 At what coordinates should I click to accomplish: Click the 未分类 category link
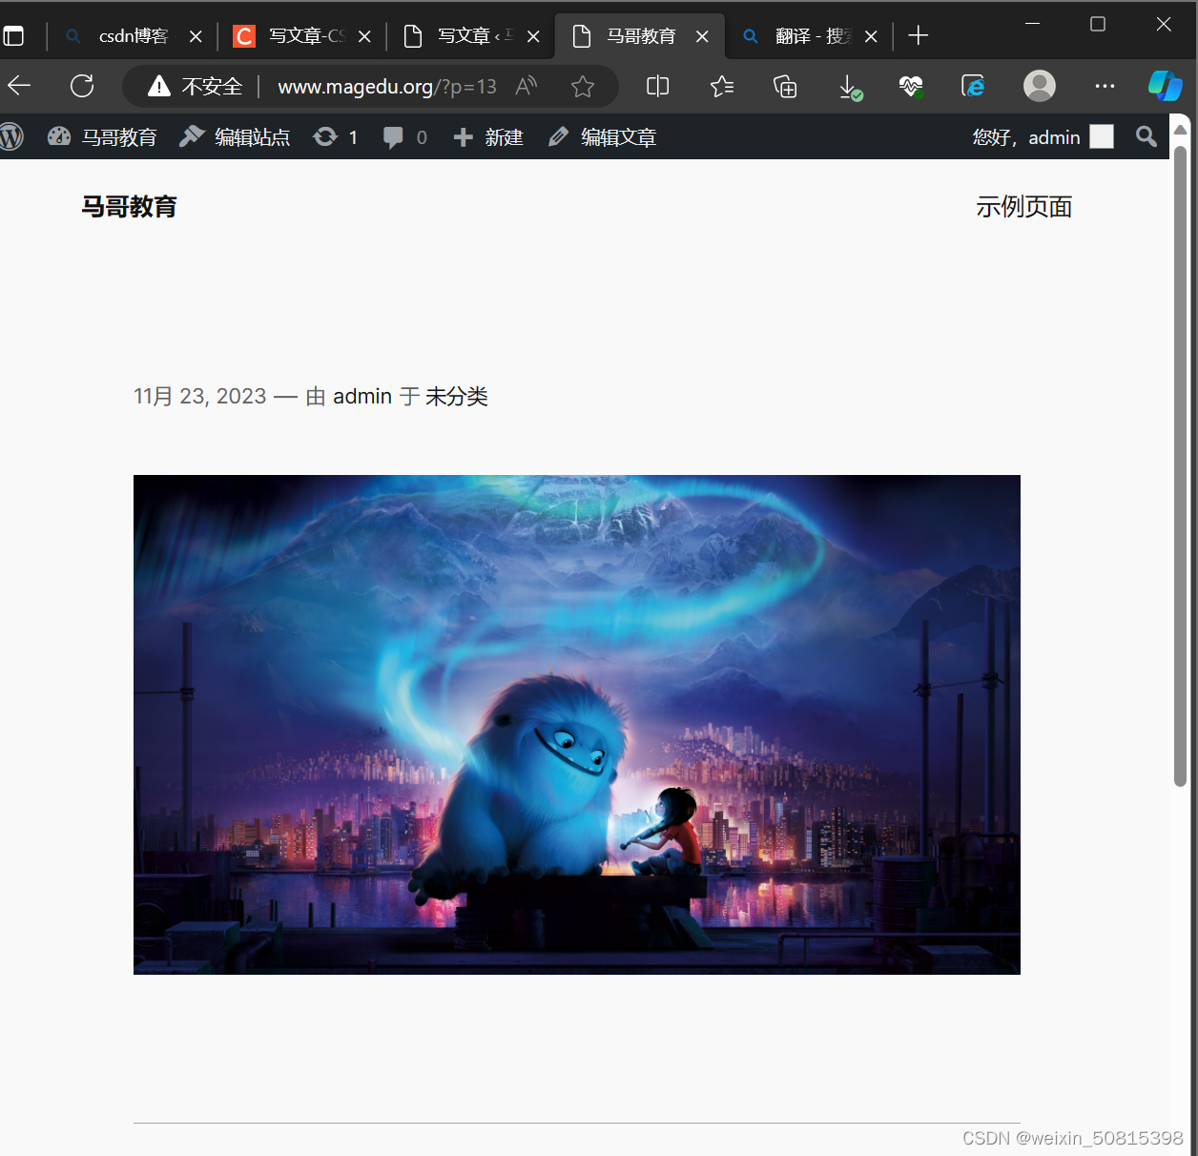tap(456, 396)
